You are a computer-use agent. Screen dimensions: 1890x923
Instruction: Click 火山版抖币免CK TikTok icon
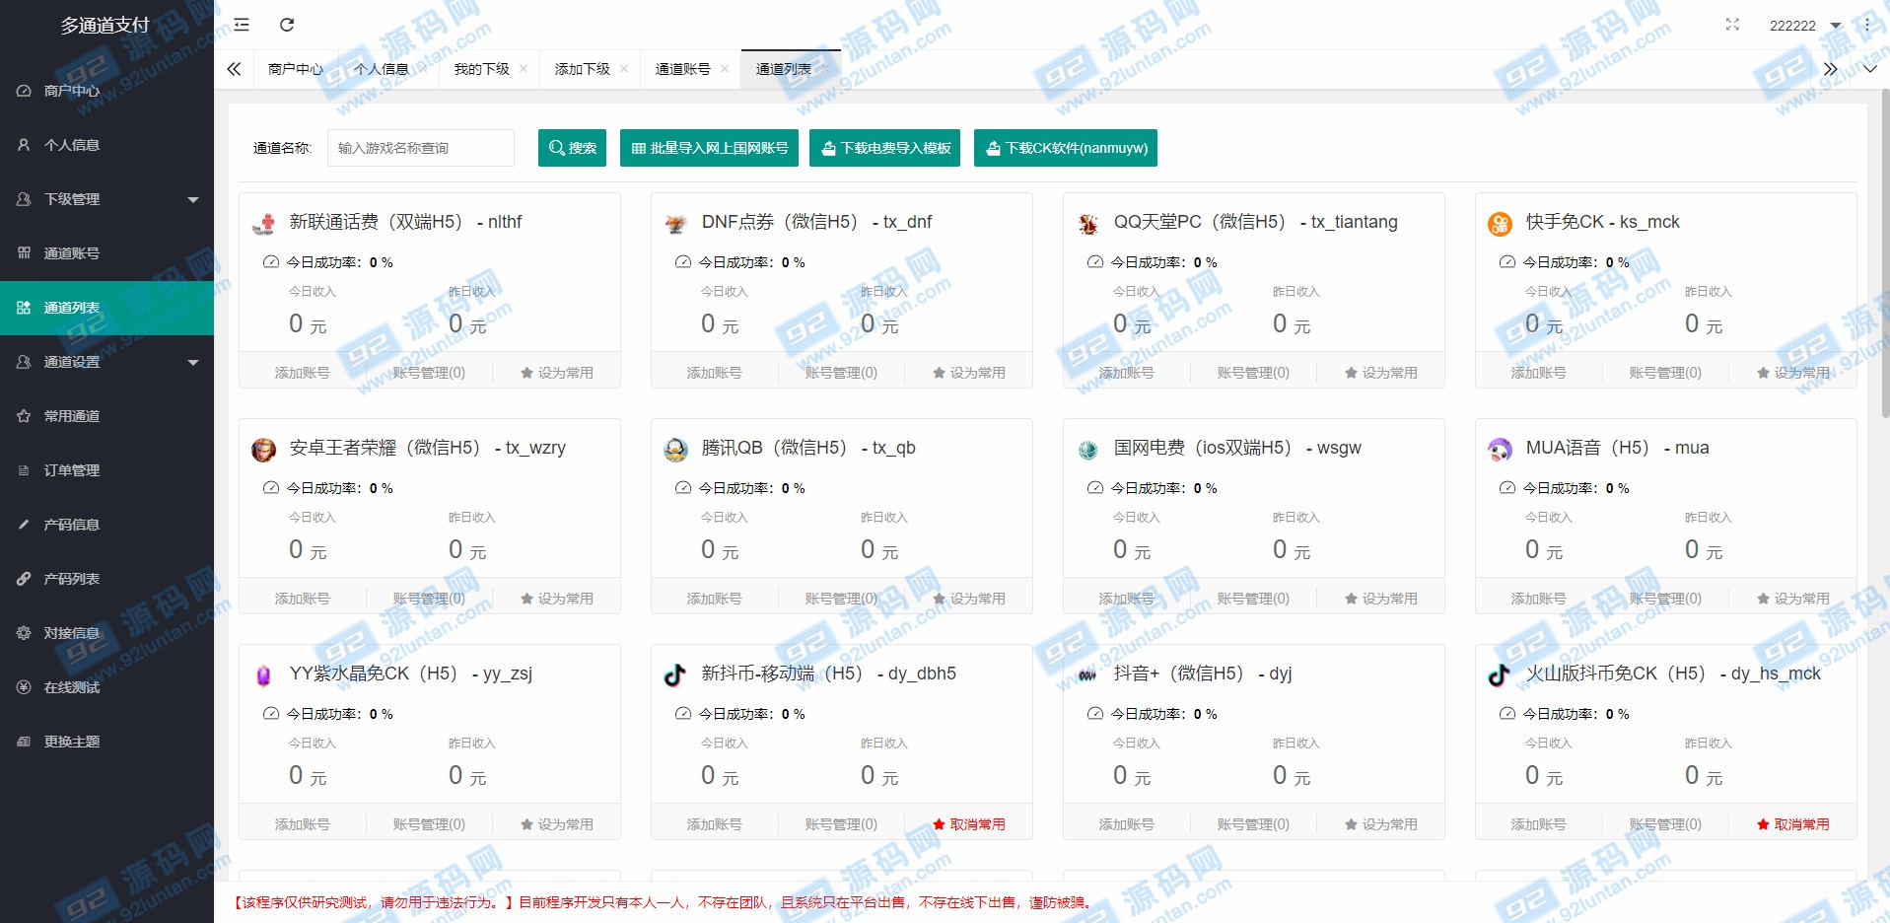1500,675
